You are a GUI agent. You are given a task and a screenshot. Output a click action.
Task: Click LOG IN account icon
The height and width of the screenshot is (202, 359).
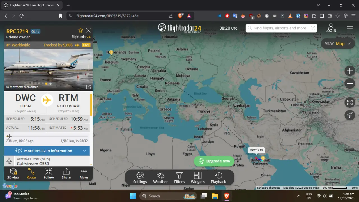click(x=331, y=28)
